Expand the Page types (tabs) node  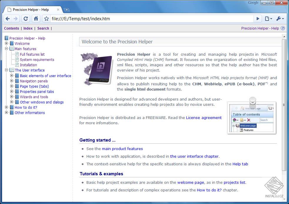coord(11,86)
